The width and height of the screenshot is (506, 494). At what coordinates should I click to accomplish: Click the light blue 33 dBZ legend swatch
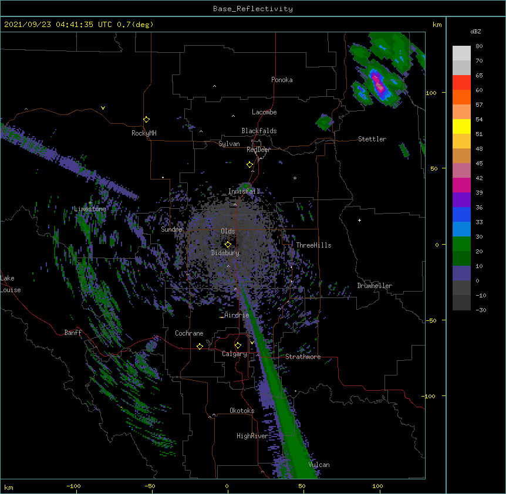(461, 229)
